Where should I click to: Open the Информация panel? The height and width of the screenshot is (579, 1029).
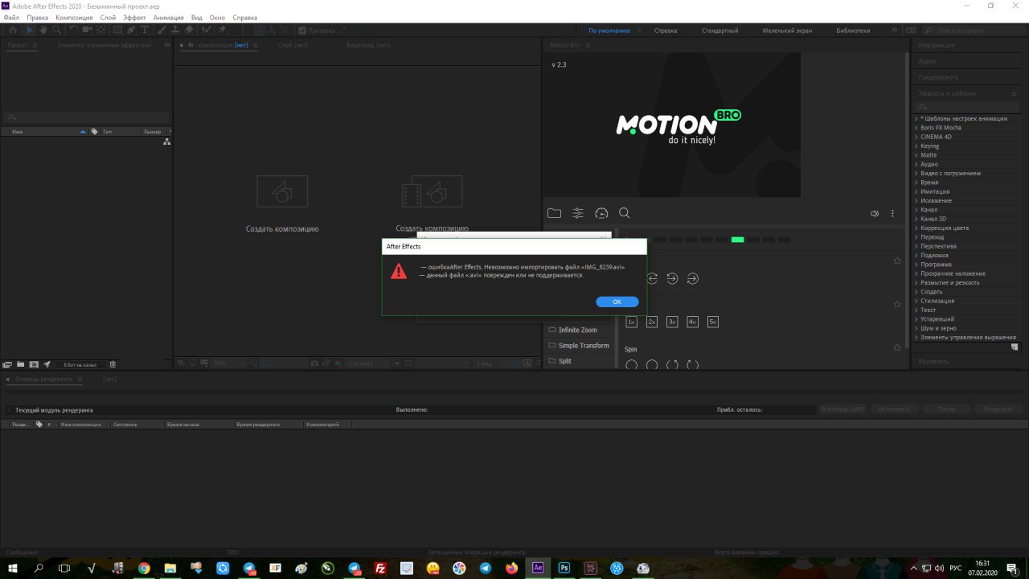pyautogui.click(x=937, y=46)
